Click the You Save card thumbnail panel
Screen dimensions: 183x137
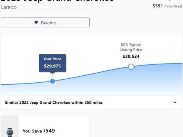(10, 126)
